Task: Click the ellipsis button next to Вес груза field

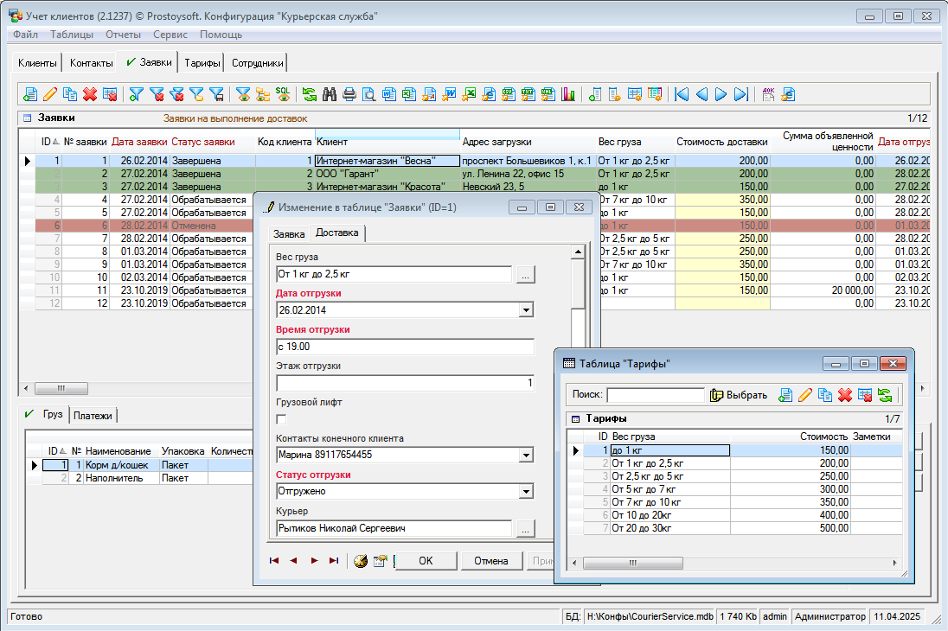Action: pos(525,274)
